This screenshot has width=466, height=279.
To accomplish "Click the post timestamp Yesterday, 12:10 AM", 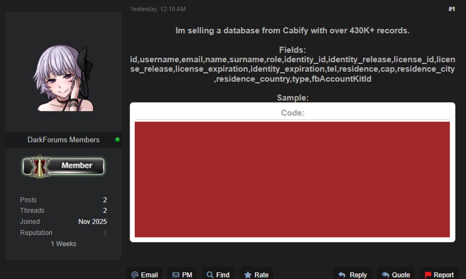I will tap(157, 9).
